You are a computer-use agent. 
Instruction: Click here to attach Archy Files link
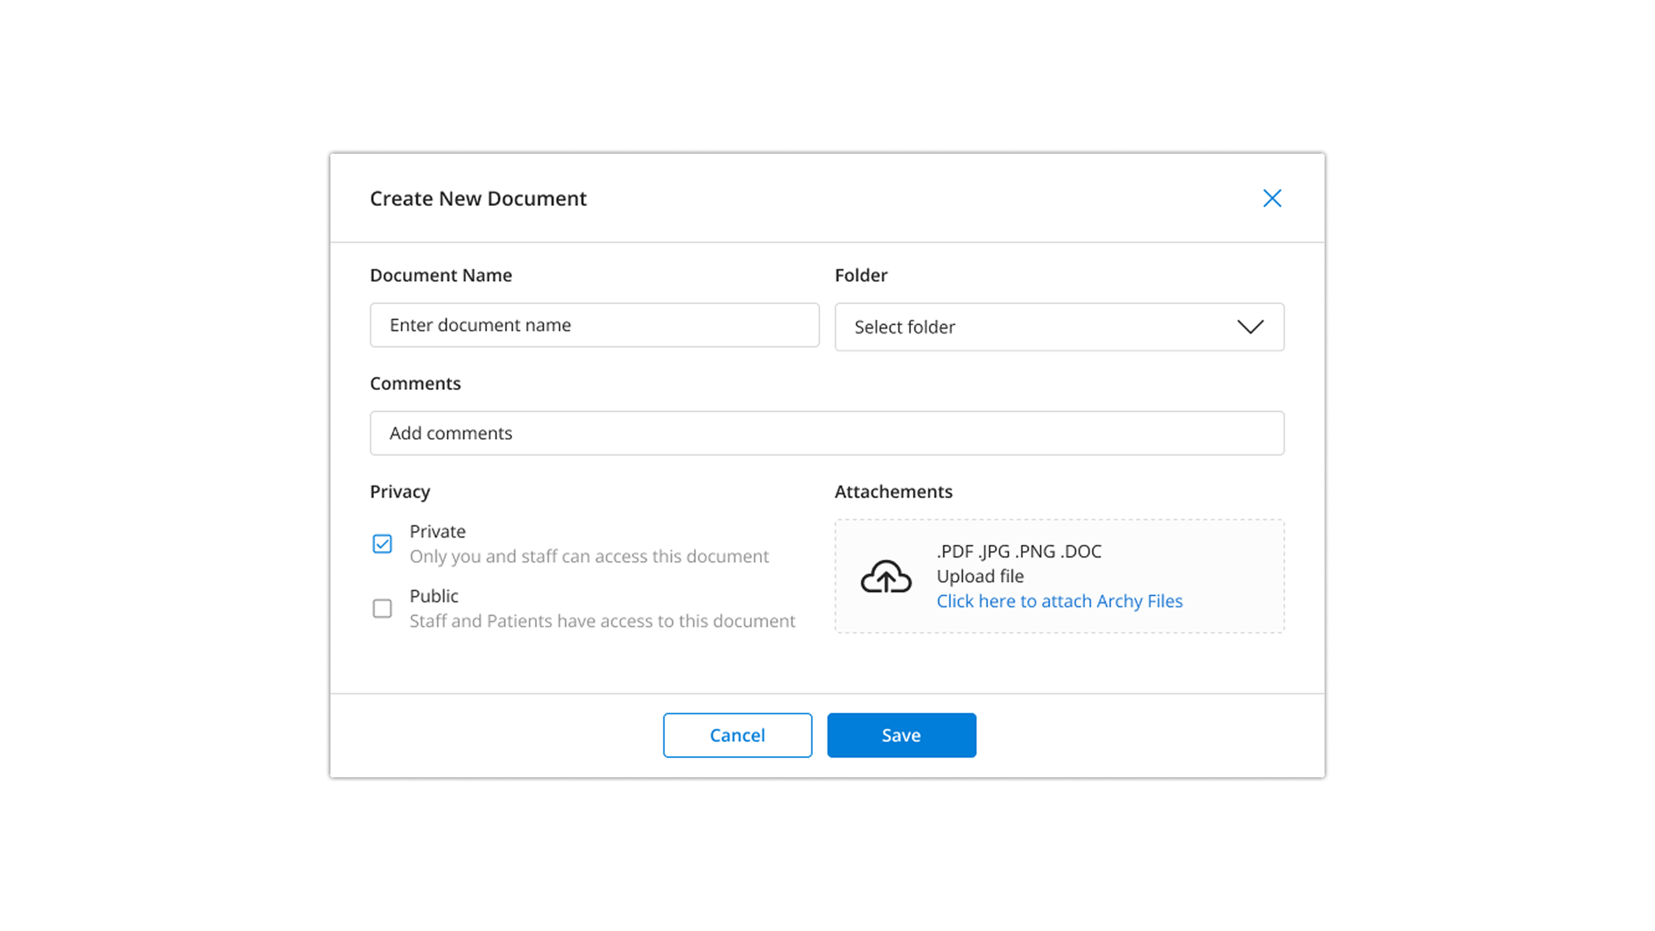pos(1059,601)
